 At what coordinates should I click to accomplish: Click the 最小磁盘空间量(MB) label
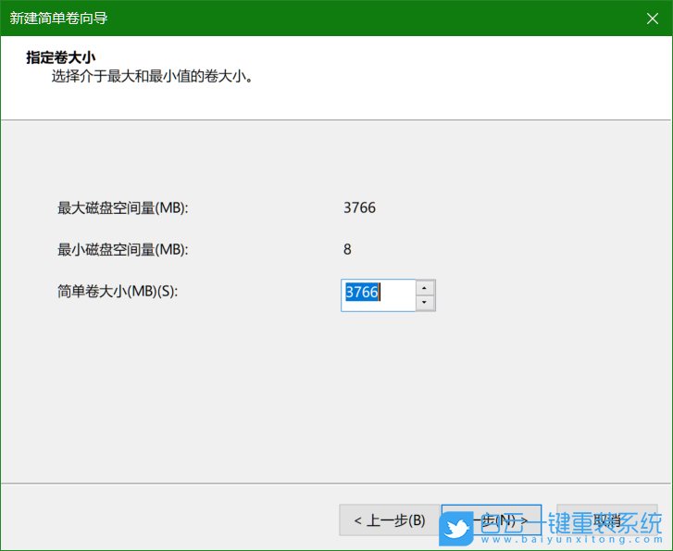[x=123, y=249]
